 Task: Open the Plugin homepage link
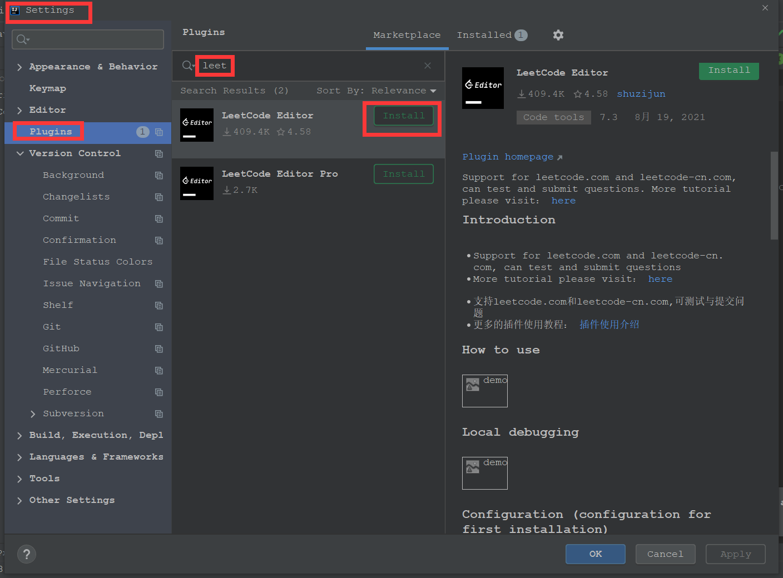[512, 157]
